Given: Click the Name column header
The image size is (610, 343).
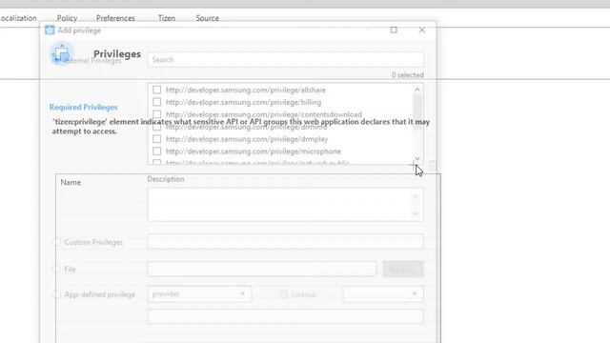Looking at the screenshot, I should tap(71, 182).
